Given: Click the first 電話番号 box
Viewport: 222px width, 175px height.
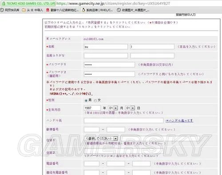Looking at the screenshot, I should point(91,163).
